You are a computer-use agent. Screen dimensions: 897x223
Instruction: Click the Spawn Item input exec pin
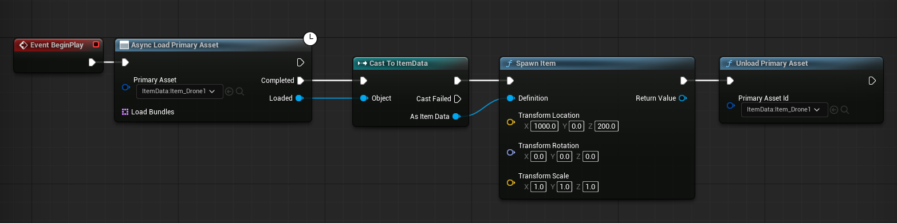coord(510,81)
